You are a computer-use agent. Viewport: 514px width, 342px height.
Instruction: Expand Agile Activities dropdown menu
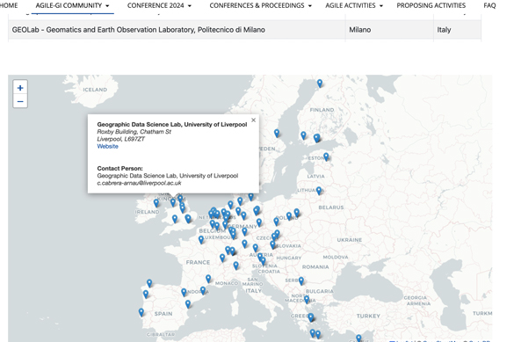[354, 5]
